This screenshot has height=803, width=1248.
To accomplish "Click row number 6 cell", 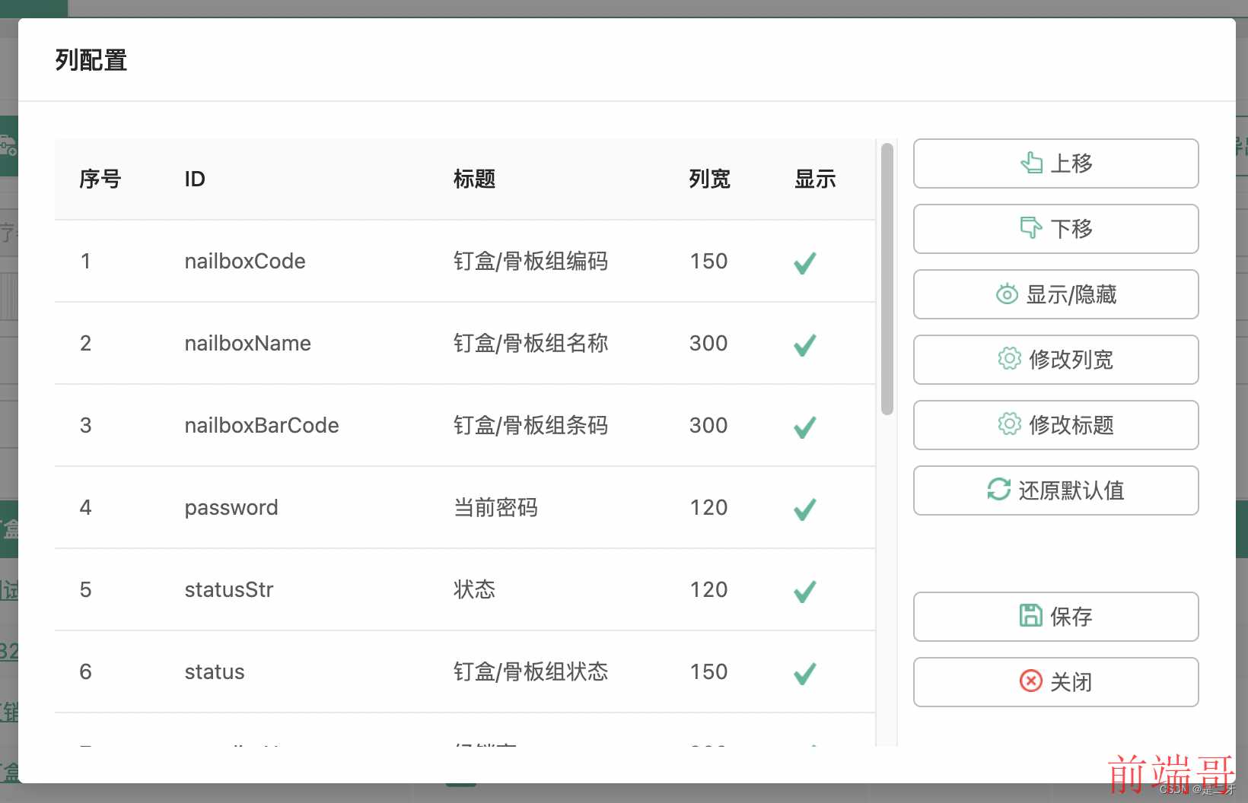I will point(86,671).
